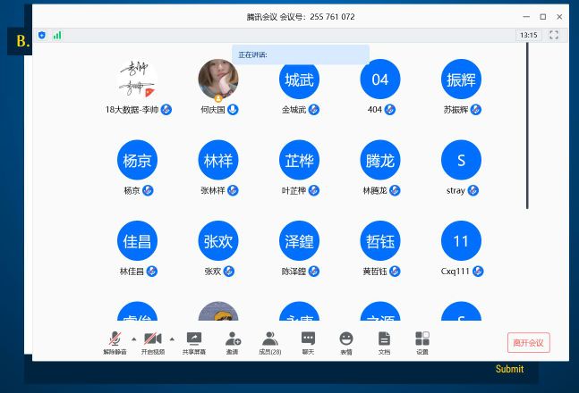Open the 成员(28) members list
The width and height of the screenshot is (579, 393).
(269, 341)
